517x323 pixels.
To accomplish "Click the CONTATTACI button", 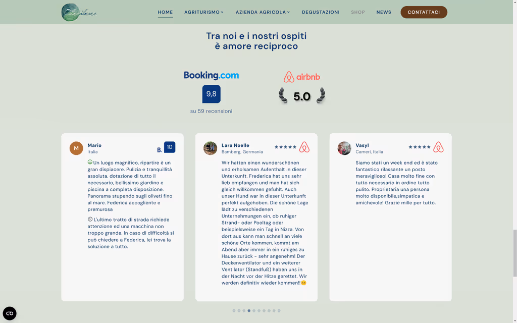I will (424, 12).
